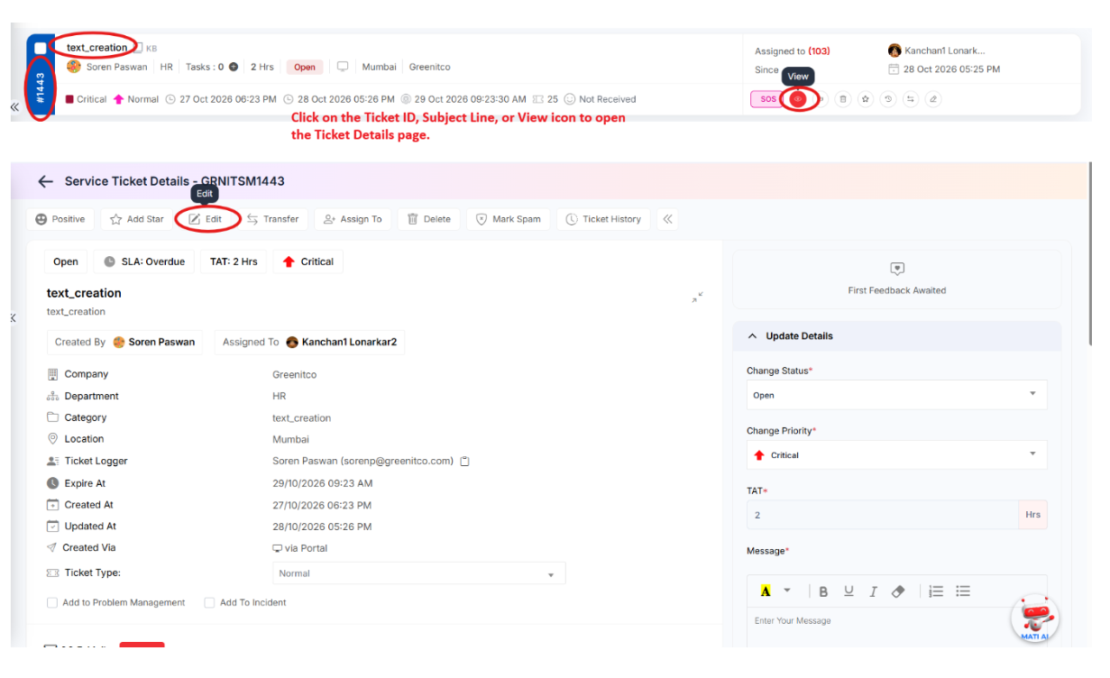Open the Ticket Type dropdown showing Normal
Image resolution: width=1110 pixels, height=678 pixels.
click(x=419, y=573)
